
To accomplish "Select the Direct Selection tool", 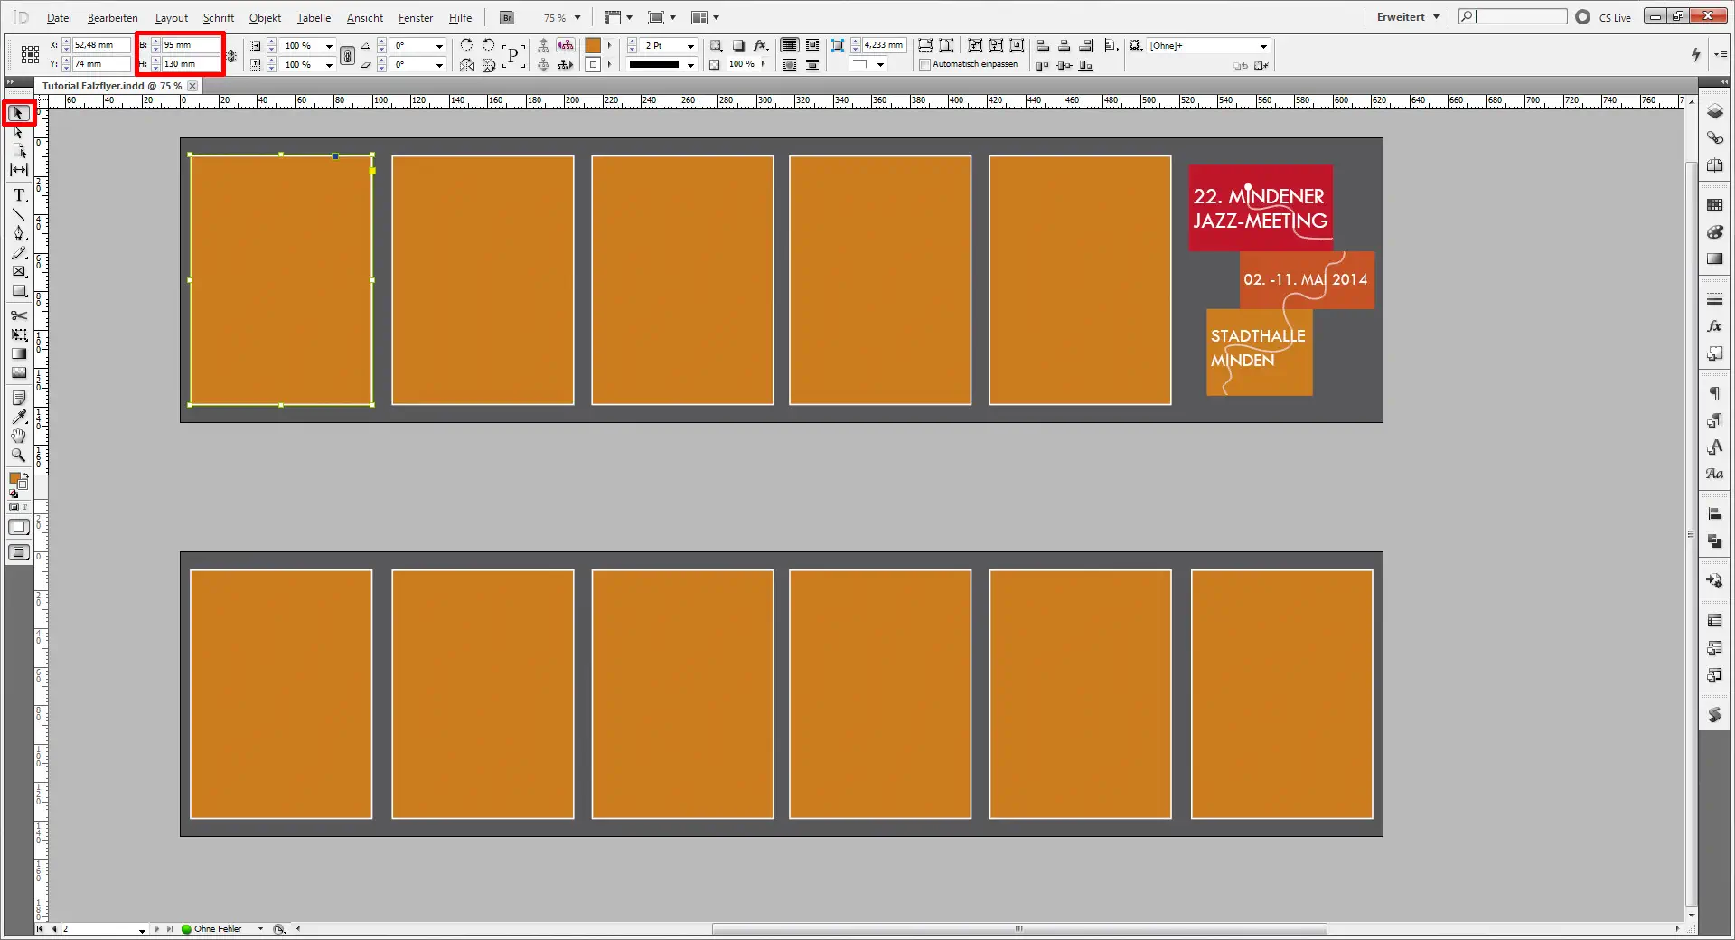I will [x=18, y=133].
